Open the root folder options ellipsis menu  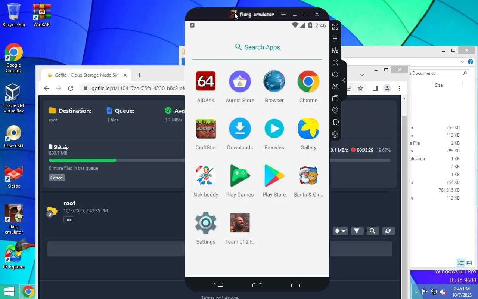[x=69, y=220]
